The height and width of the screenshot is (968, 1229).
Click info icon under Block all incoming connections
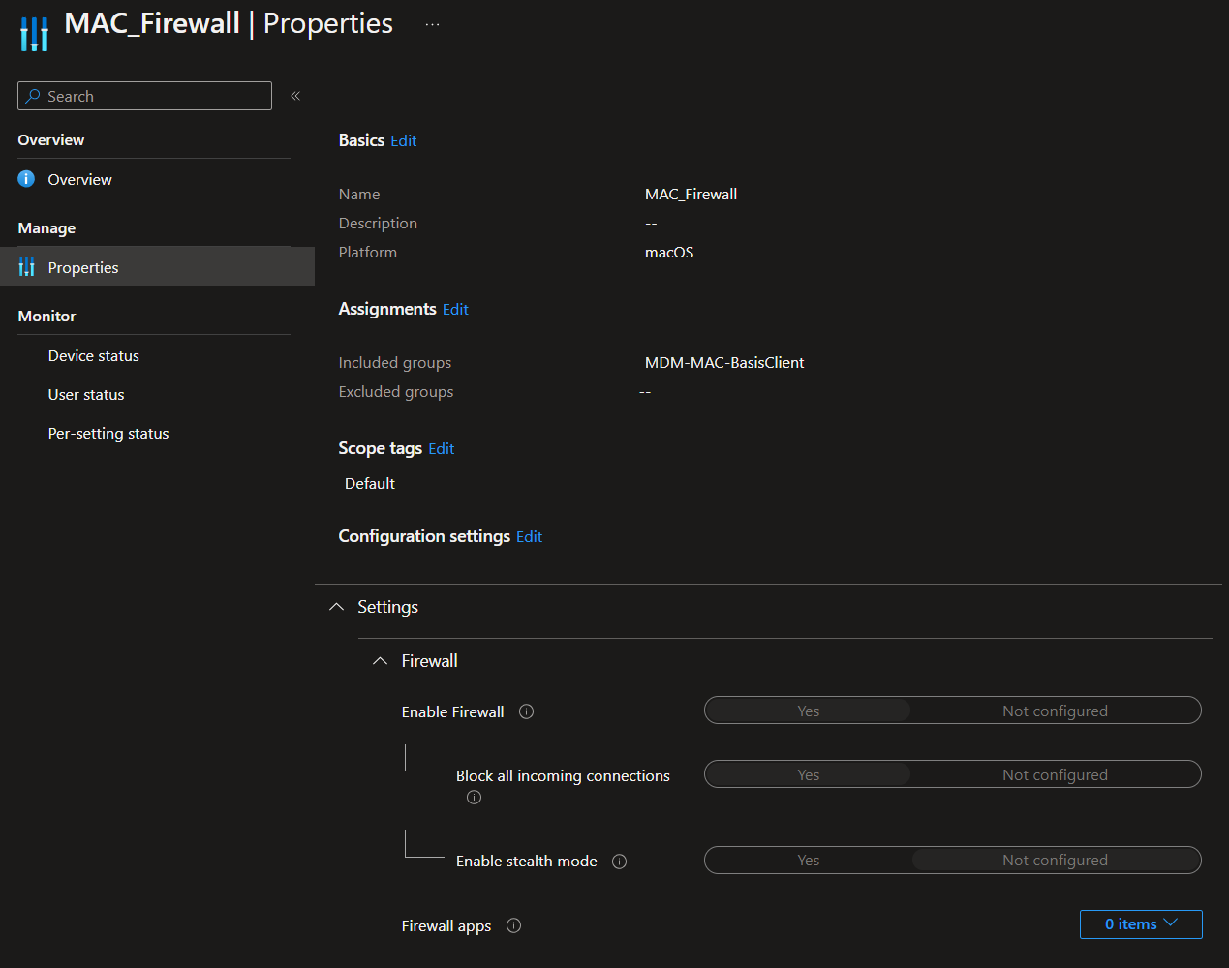pos(474,798)
